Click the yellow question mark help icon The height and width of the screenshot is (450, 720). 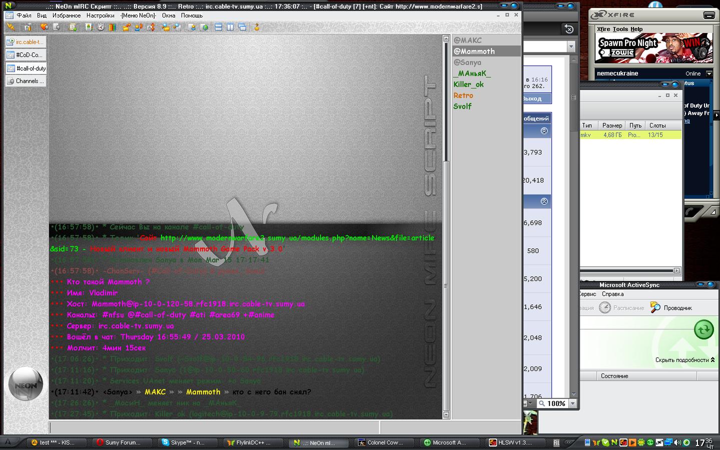(257, 27)
